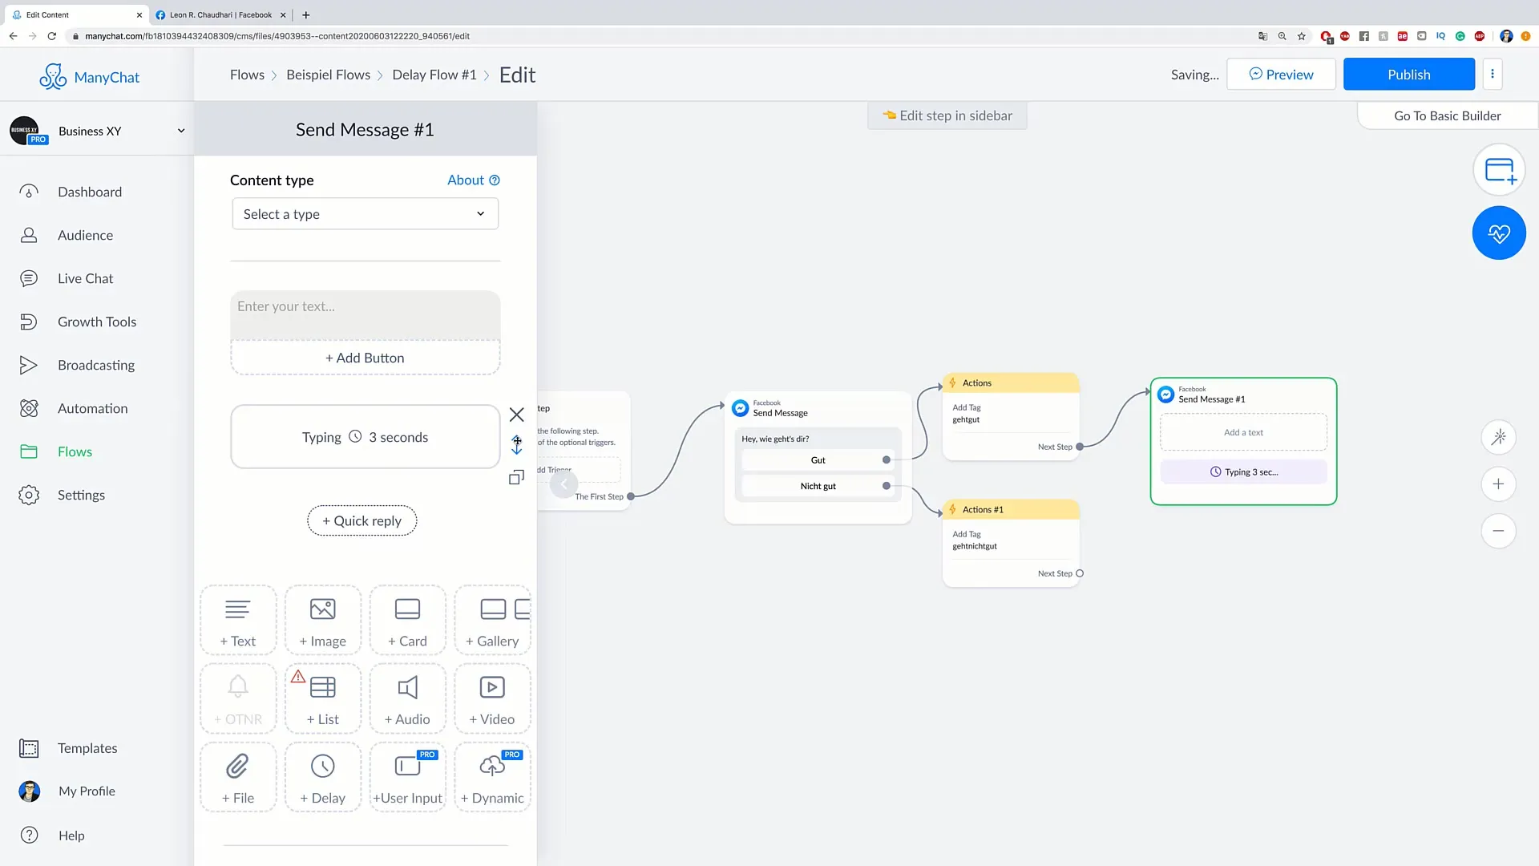The width and height of the screenshot is (1539, 866).
Task: Open the three-dot more options menu
Action: (1493, 75)
